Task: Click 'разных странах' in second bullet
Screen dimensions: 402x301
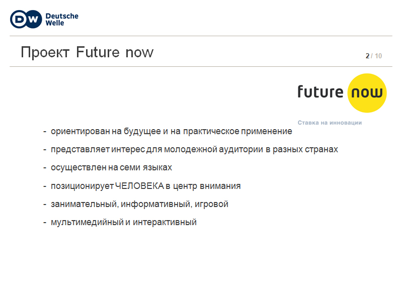Action: pos(305,149)
